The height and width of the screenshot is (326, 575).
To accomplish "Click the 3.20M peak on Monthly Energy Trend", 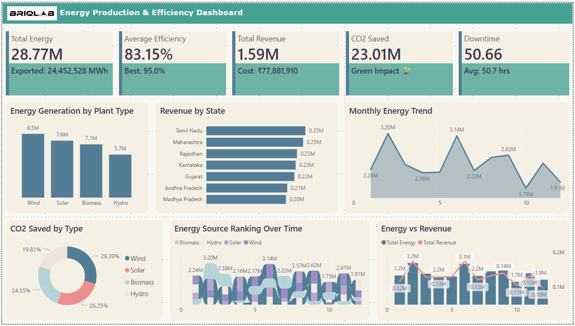I will click(x=388, y=134).
